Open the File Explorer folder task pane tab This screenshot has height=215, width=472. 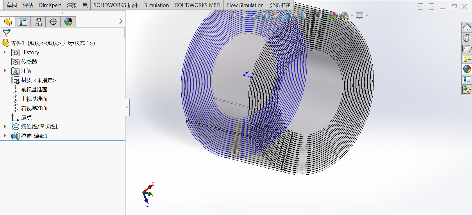click(467, 48)
